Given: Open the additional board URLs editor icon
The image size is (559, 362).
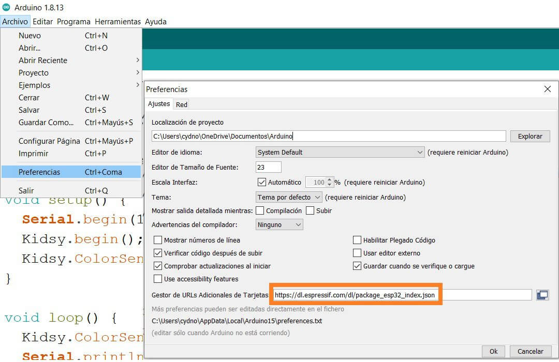Looking at the screenshot, I should (542, 295).
